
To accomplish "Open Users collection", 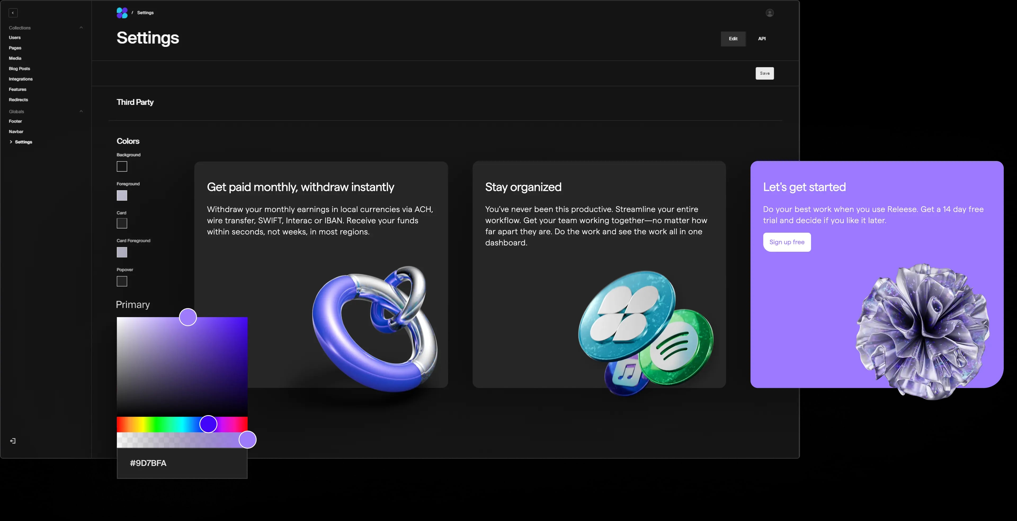I will point(15,38).
